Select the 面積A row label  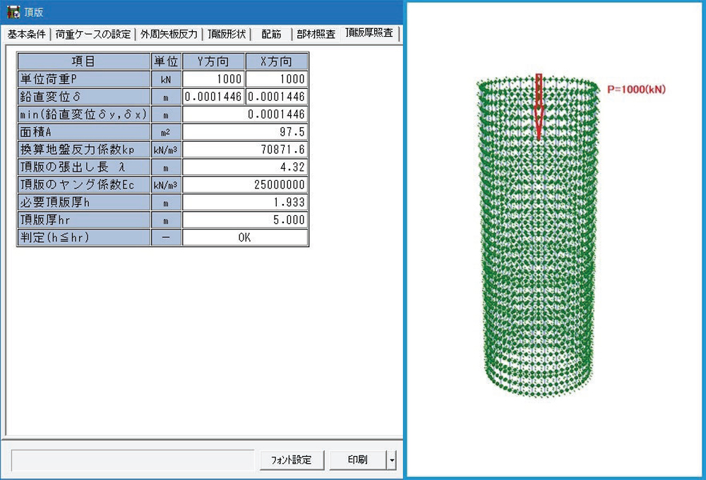(x=83, y=132)
